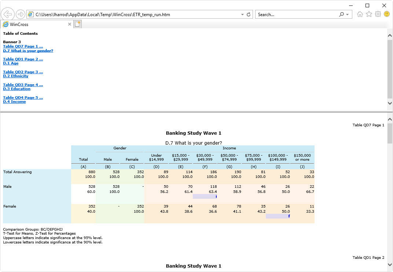The height and width of the screenshot is (272, 393).
Task: Click into the Search... box
Action: point(296,15)
